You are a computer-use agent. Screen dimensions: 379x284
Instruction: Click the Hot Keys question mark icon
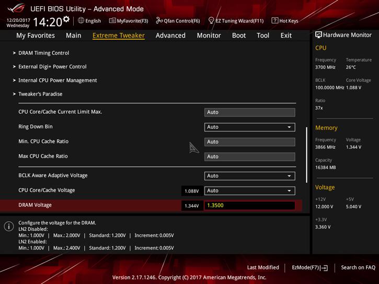coord(274,20)
